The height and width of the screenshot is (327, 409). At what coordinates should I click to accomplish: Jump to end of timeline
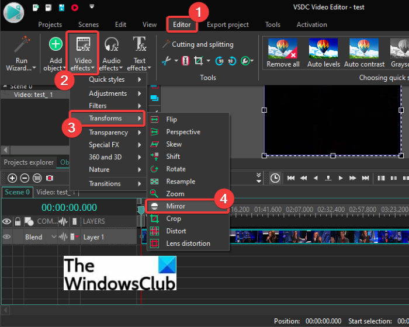(365, 178)
